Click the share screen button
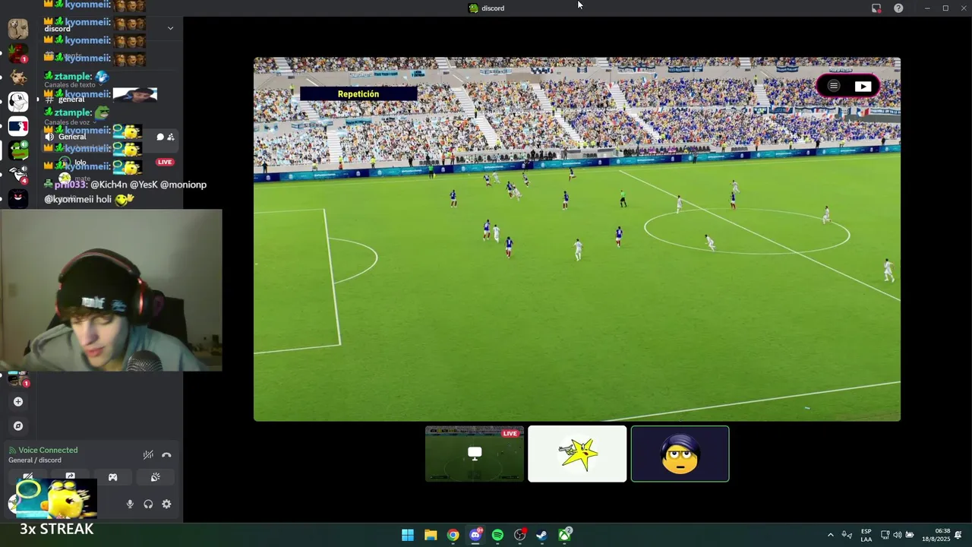 70,477
